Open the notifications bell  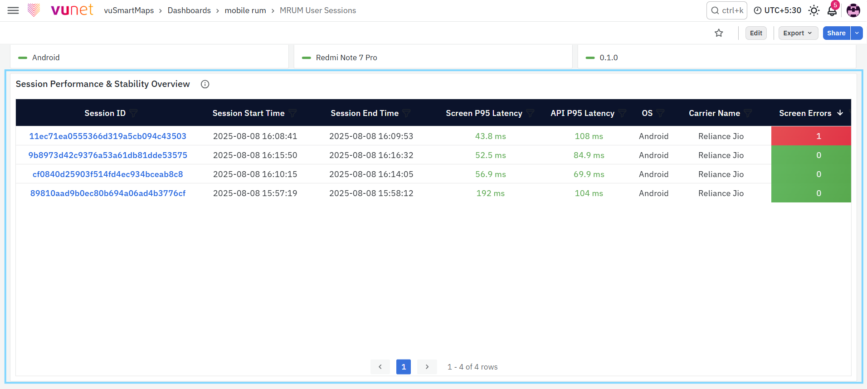click(x=832, y=10)
